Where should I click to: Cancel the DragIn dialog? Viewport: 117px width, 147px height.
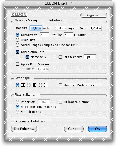tap(74, 129)
